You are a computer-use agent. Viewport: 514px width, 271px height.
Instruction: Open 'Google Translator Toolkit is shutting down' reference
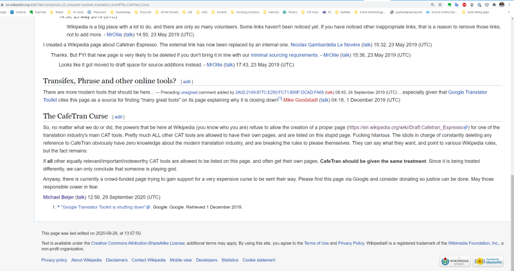pyautogui.click(x=105, y=208)
